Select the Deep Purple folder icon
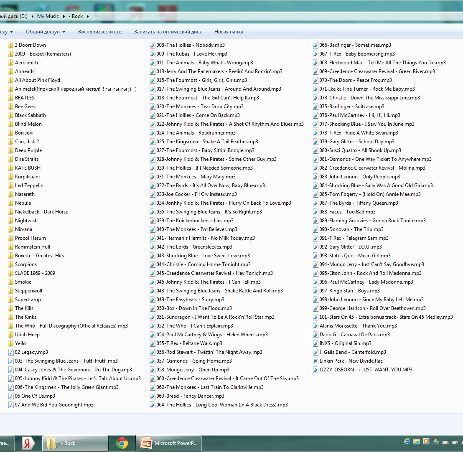The image size is (463, 452). pyautogui.click(x=10, y=150)
